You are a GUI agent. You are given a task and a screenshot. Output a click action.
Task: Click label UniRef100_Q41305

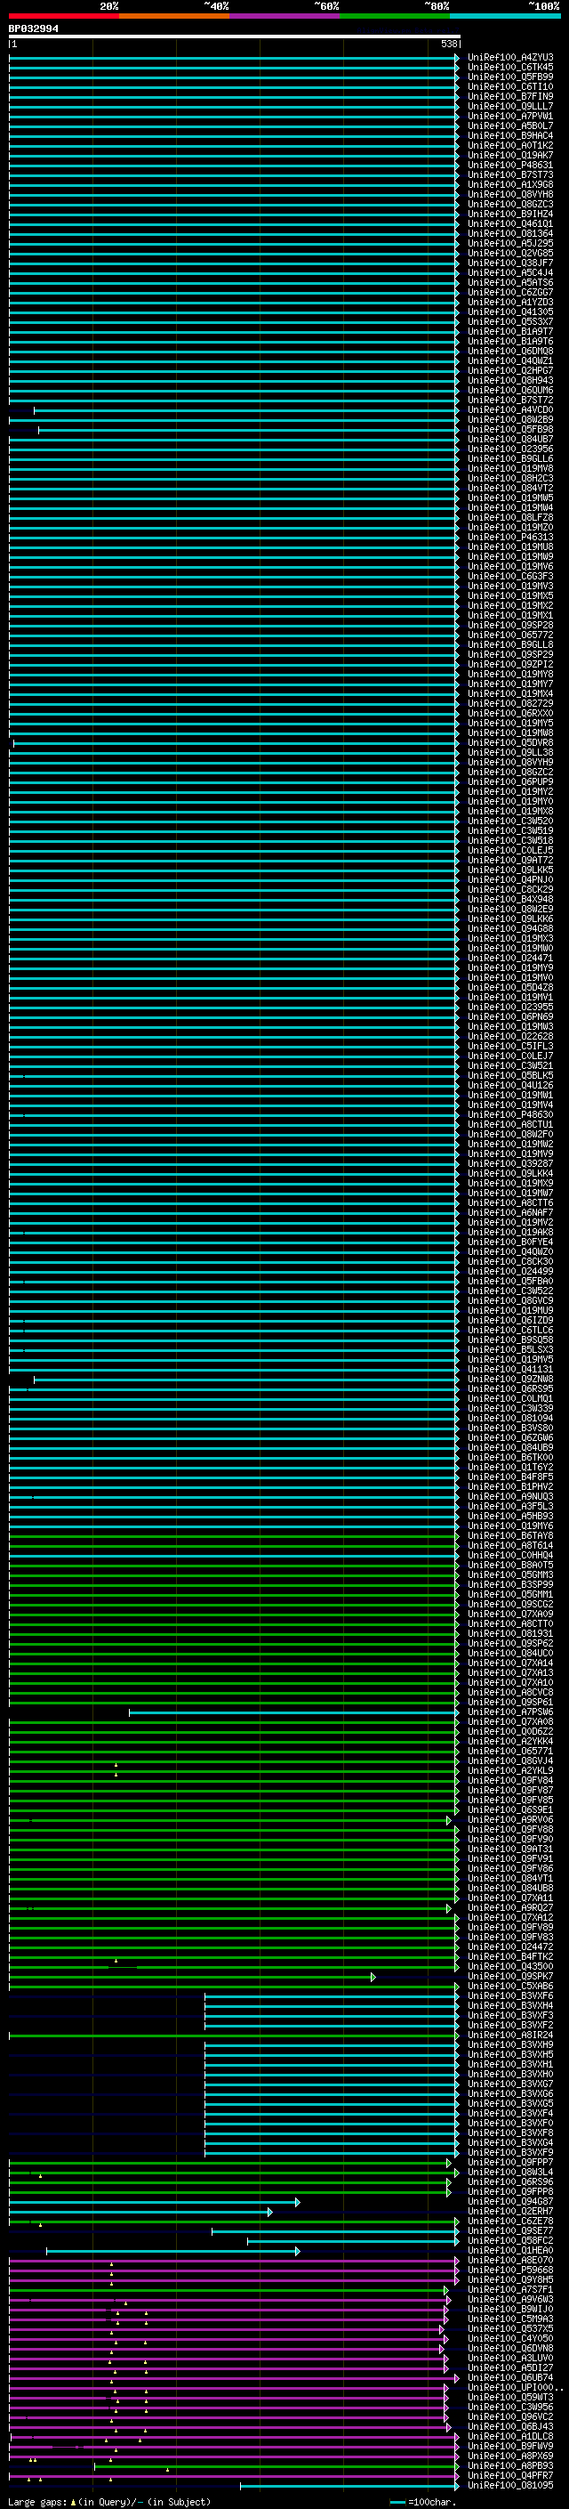click(x=510, y=312)
